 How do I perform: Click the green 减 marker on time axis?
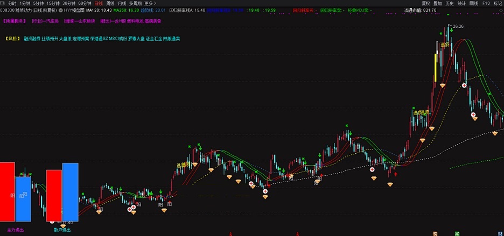(457, 234)
